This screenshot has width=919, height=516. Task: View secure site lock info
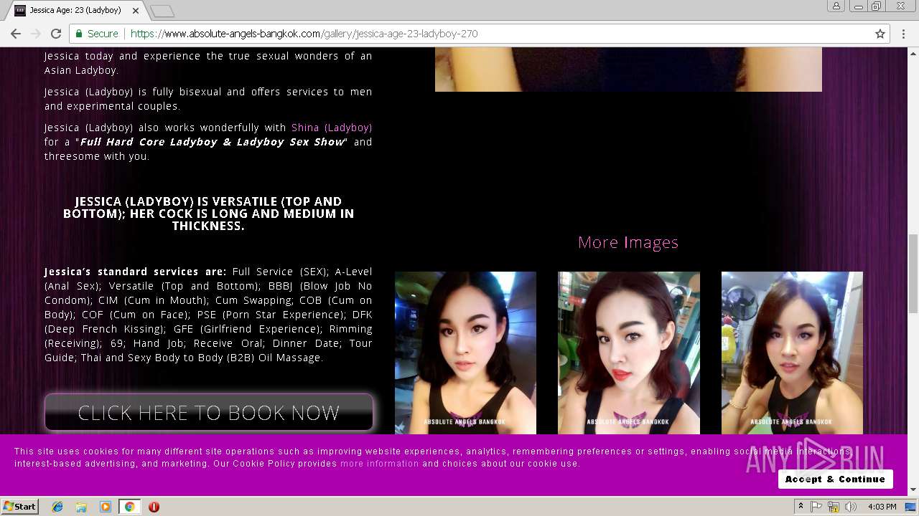tap(96, 34)
